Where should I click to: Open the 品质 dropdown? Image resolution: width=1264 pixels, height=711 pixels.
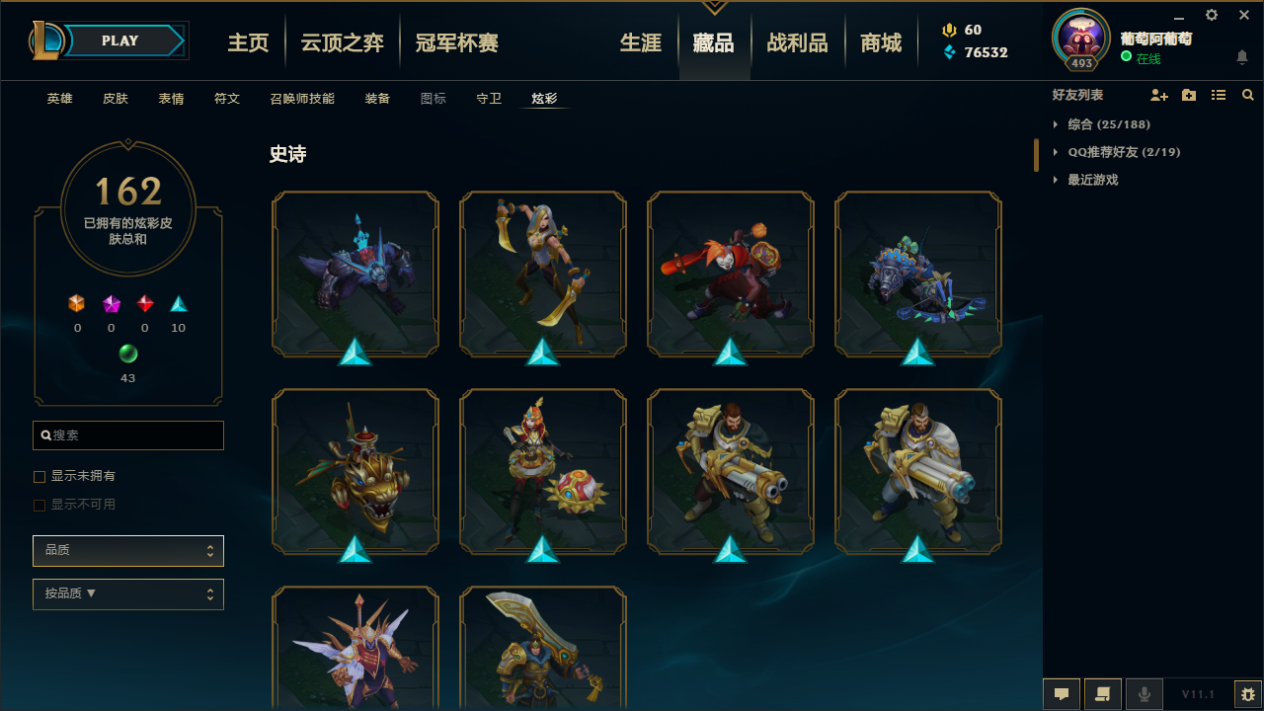click(128, 551)
